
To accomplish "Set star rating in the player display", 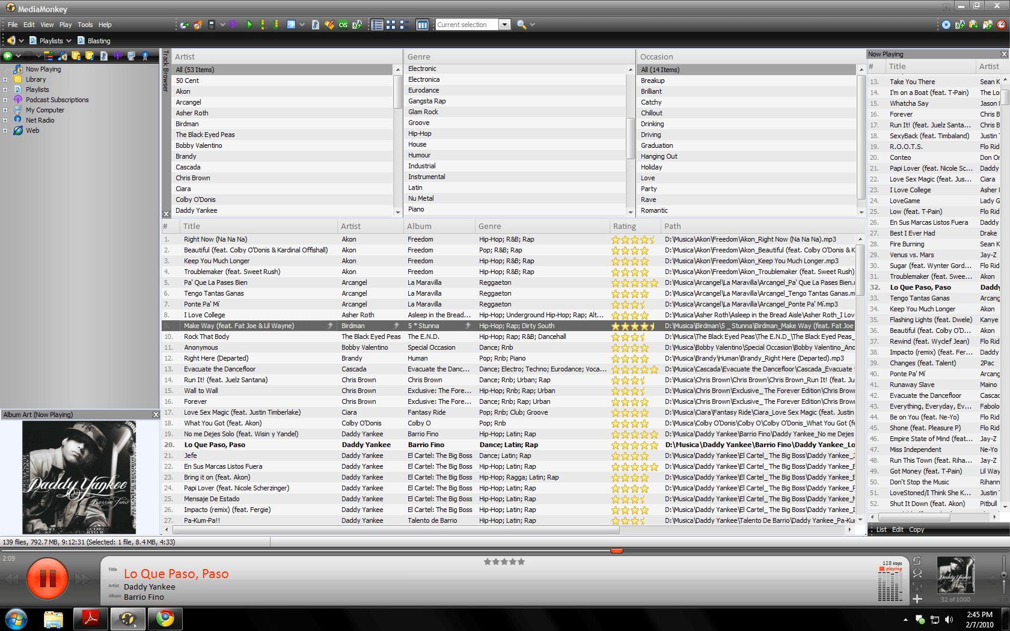I will point(504,562).
